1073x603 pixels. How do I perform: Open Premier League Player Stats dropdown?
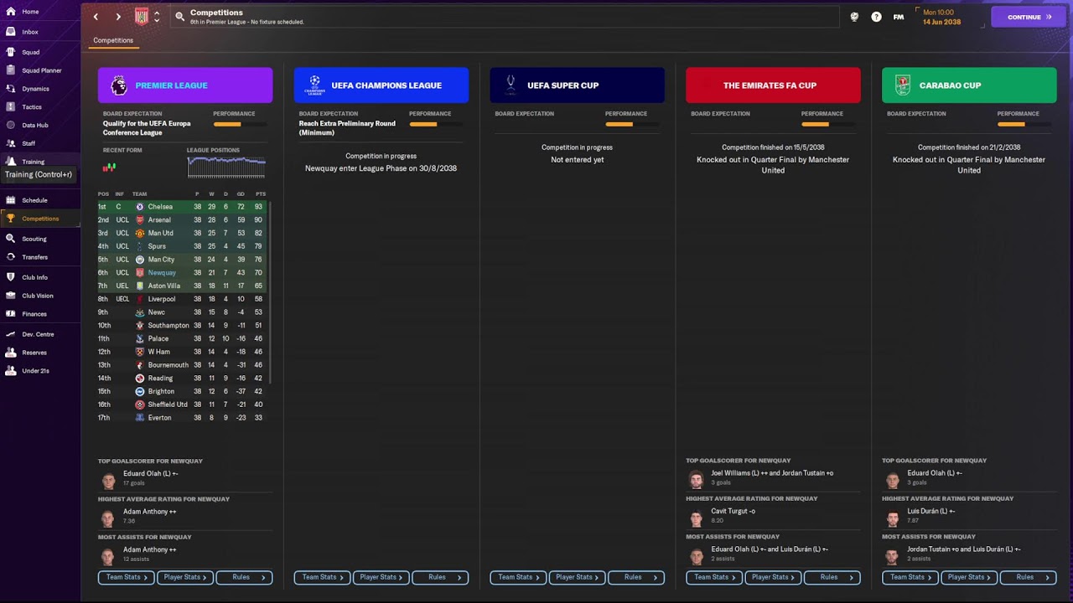click(185, 577)
